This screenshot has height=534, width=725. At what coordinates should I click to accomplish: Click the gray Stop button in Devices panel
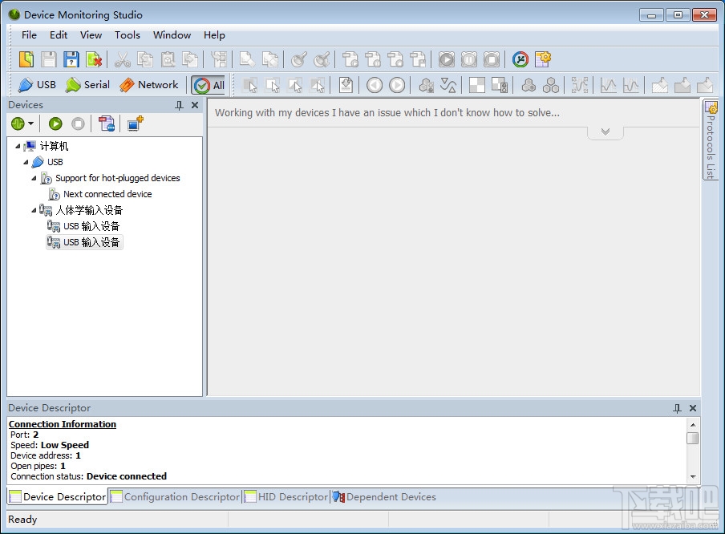tap(78, 123)
